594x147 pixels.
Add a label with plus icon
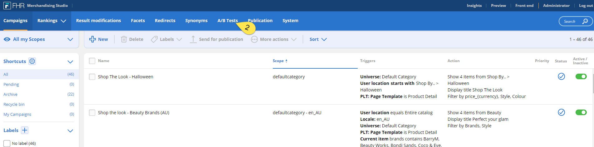25,130
